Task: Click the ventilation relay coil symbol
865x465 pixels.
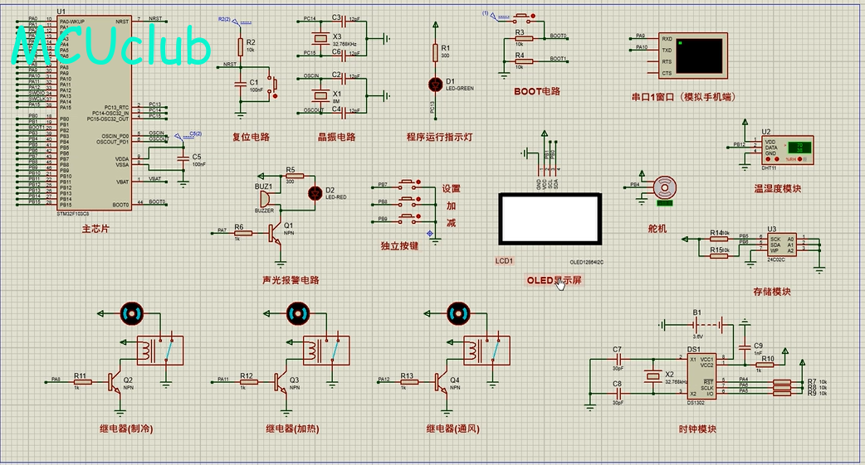Action: click(x=472, y=349)
